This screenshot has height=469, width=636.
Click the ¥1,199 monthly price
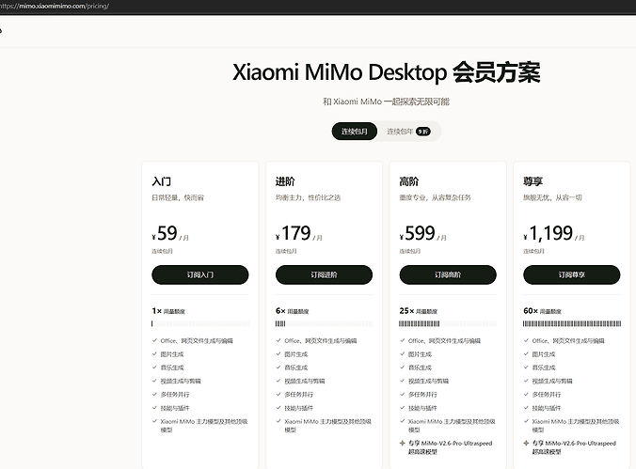tap(553, 233)
